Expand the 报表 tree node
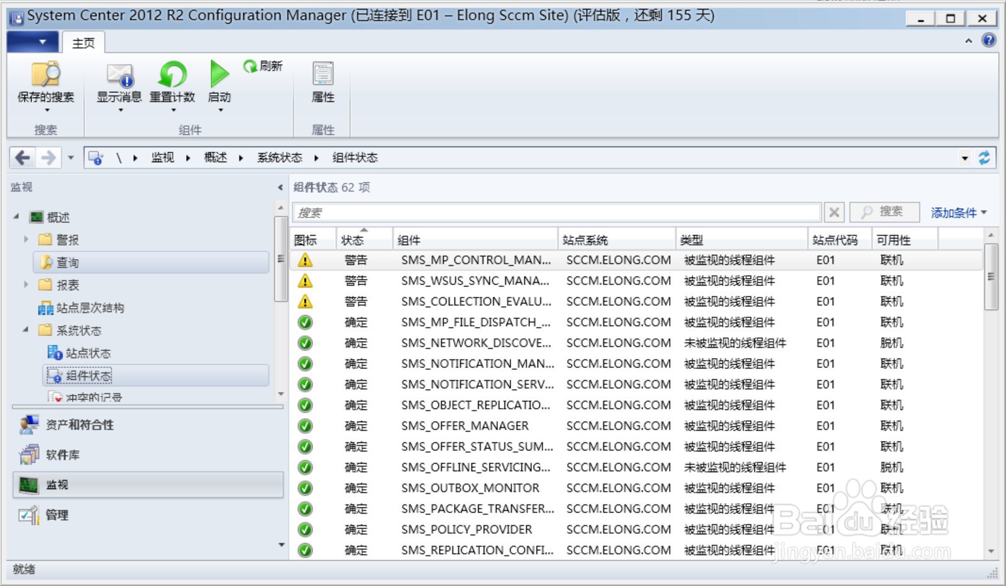1006x586 pixels. tap(26, 285)
